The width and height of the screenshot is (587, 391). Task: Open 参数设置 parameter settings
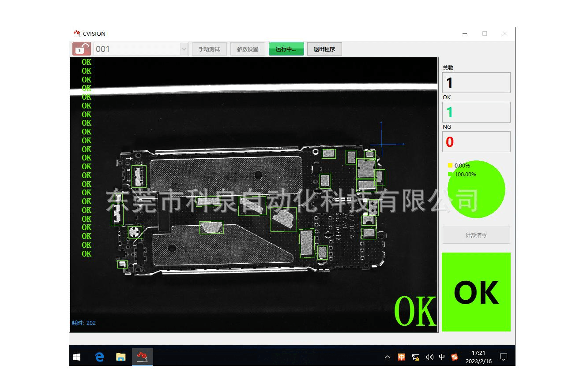[248, 49]
